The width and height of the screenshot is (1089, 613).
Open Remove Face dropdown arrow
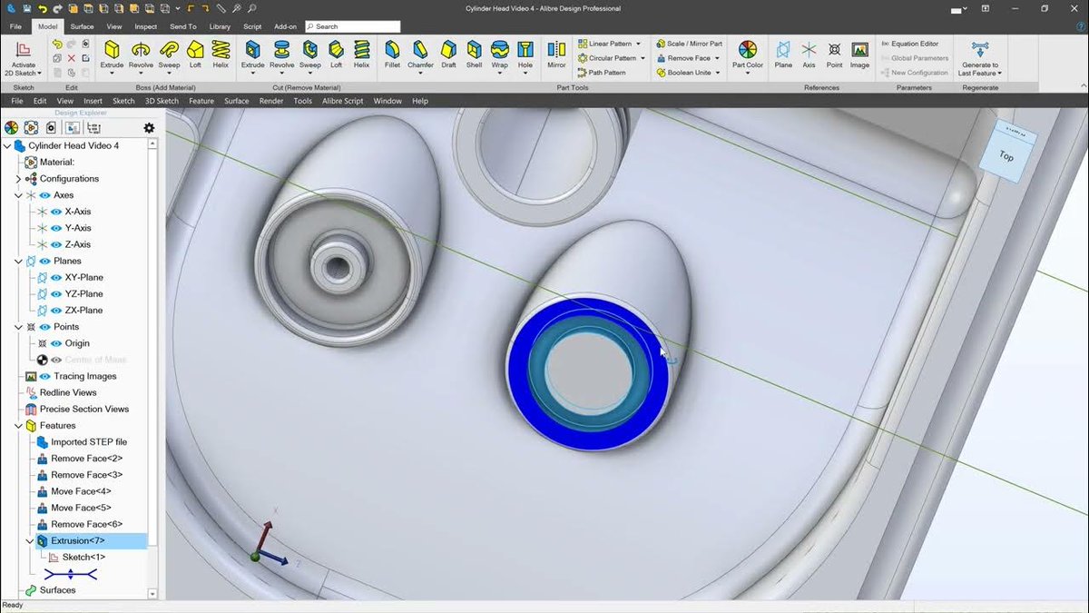(718, 58)
